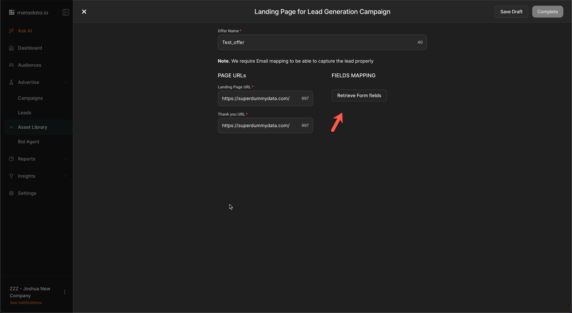
Task: Click the Reports pie chart icon
Action: (x=12, y=159)
